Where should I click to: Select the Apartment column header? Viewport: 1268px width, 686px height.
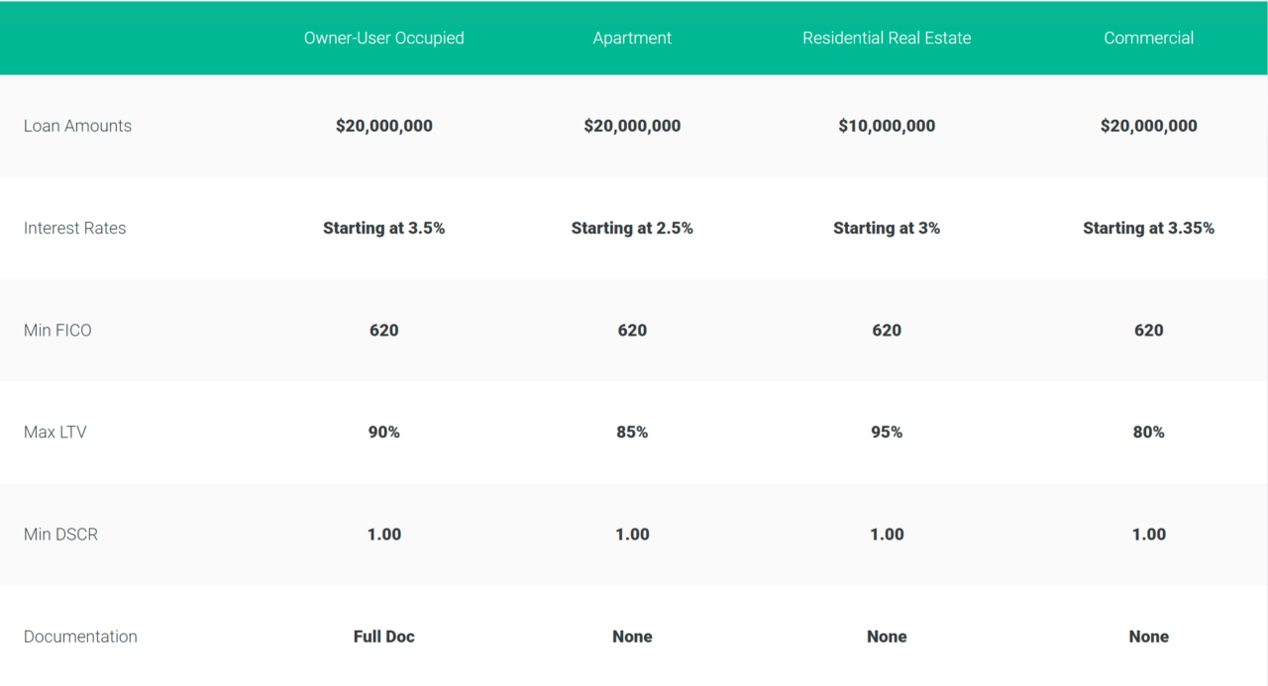632,38
